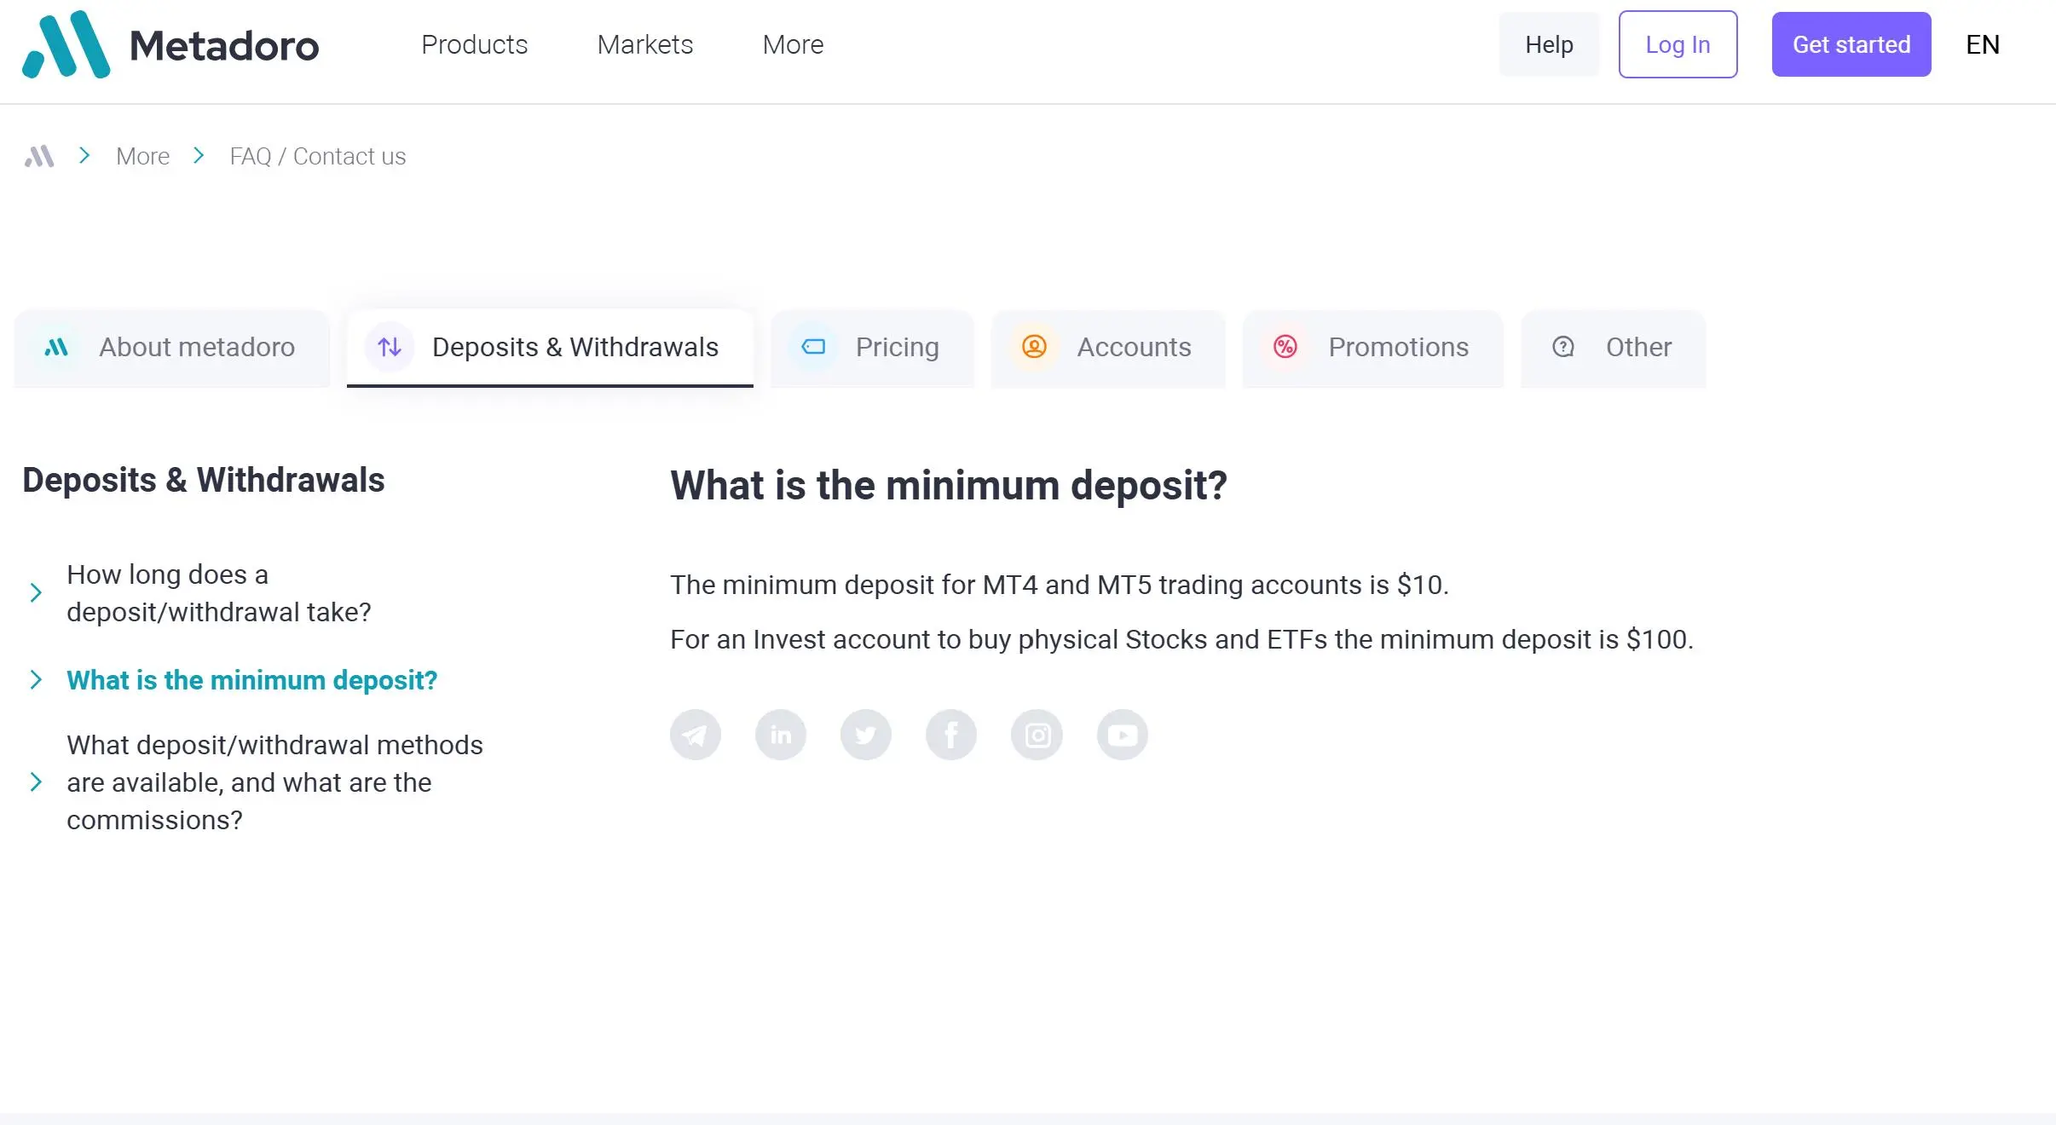Click the Accounts user icon
This screenshot has width=2056, height=1125.
tap(1034, 347)
